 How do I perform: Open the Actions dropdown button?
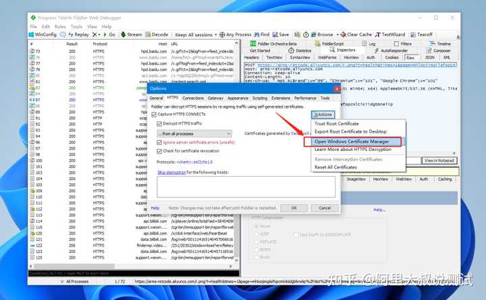(323, 115)
